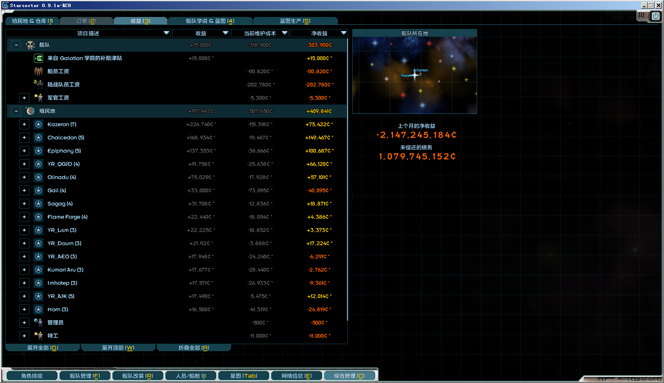Viewport: 664px width, 383px height.
Task: Click the Kazeron colony star icon
Action: pyautogui.click(x=38, y=124)
